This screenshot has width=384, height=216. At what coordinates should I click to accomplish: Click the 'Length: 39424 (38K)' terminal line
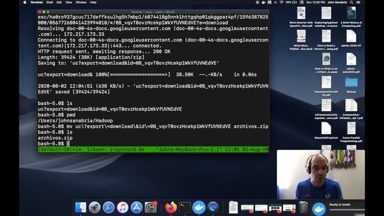click(x=91, y=58)
